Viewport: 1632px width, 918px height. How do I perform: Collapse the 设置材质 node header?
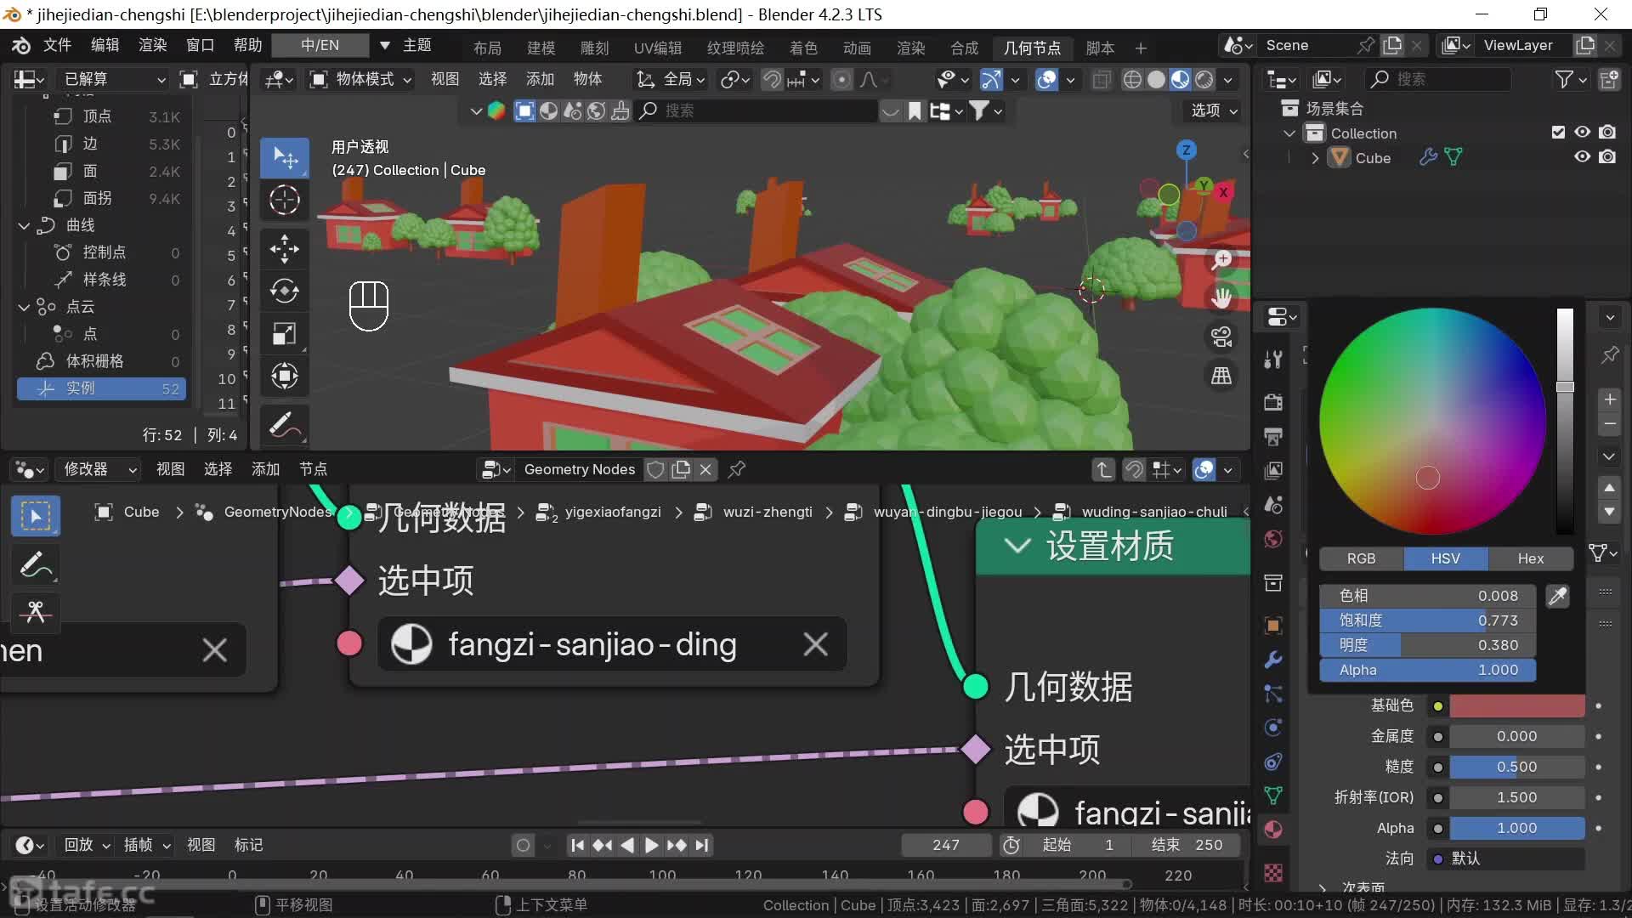(1017, 547)
